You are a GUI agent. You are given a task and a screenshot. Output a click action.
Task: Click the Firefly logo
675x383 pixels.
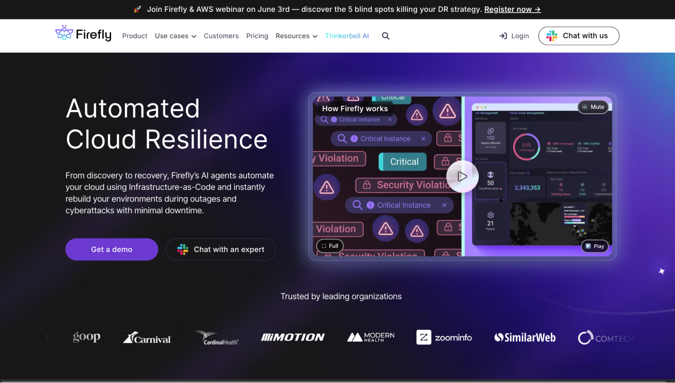pos(83,34)
